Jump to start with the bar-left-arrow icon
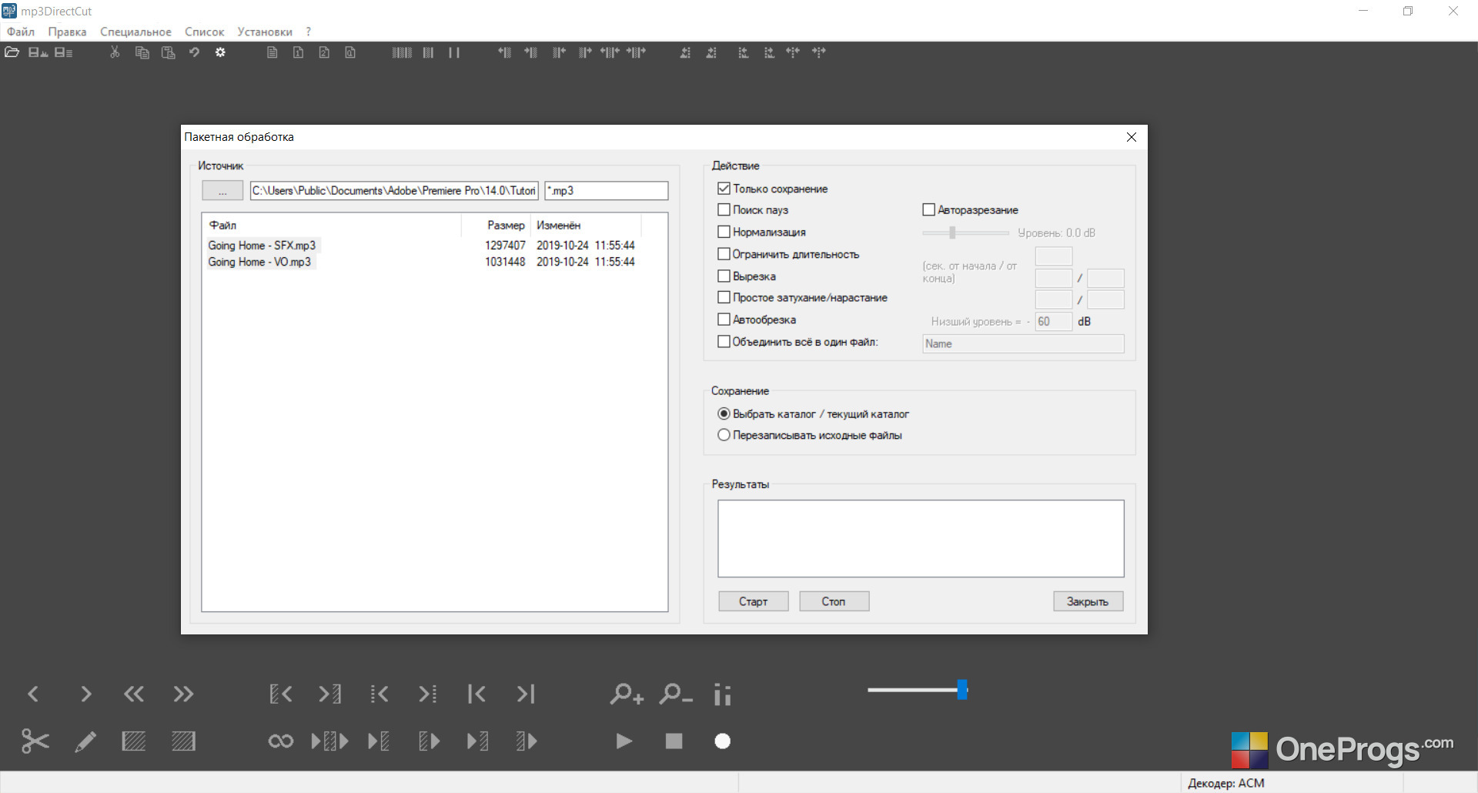 pyautogui.click(x=477, y=694)
